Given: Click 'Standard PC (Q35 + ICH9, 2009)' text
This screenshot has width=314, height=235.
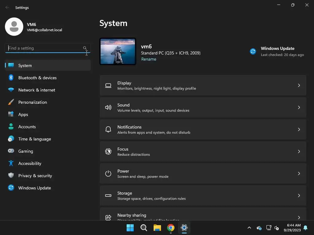Looking at the screenshot, I should tap(170, 53).
